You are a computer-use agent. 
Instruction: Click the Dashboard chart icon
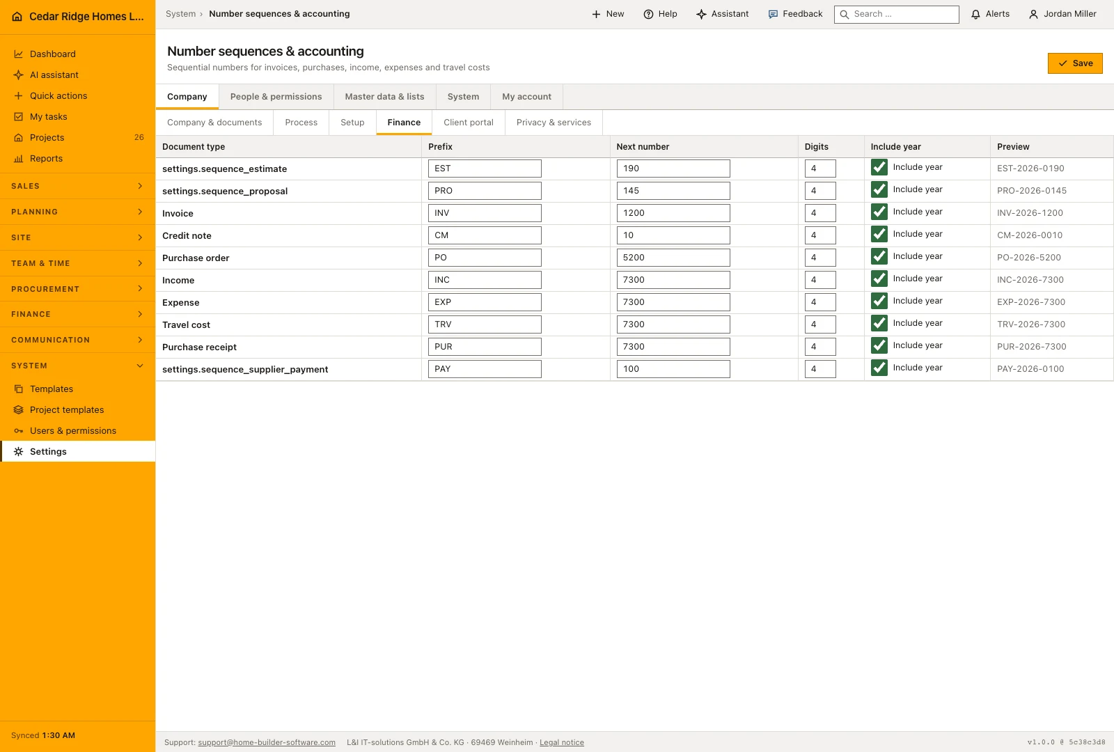(x=19, y=54)
